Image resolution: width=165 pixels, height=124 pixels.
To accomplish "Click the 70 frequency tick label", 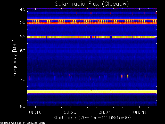I will pyautogui.click(x=23, y=79).
